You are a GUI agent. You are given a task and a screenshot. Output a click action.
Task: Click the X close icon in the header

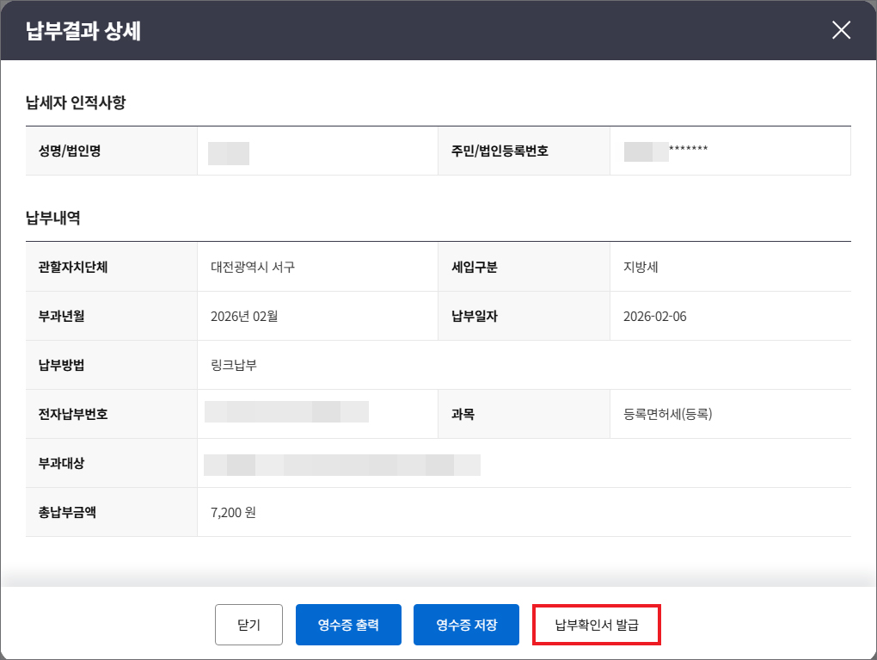coord(840,30)
